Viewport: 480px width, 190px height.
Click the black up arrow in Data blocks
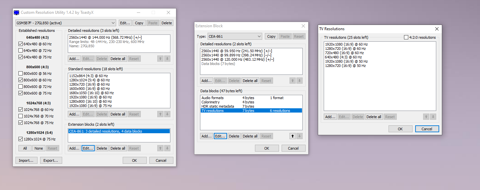click(x=292, y=136)
